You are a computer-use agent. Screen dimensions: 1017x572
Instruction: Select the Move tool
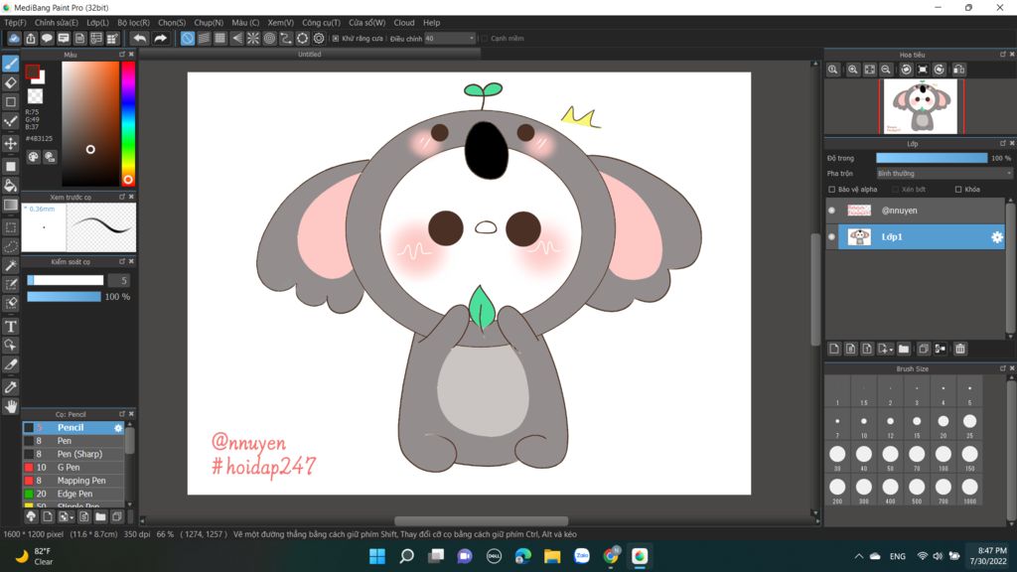(x=10, y=143)
